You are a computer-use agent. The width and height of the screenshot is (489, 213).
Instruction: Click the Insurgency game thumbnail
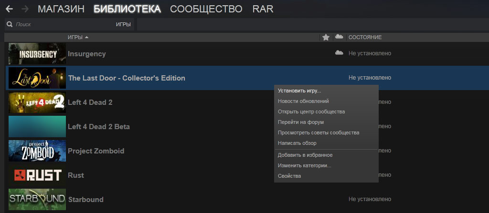coord(37,54)
